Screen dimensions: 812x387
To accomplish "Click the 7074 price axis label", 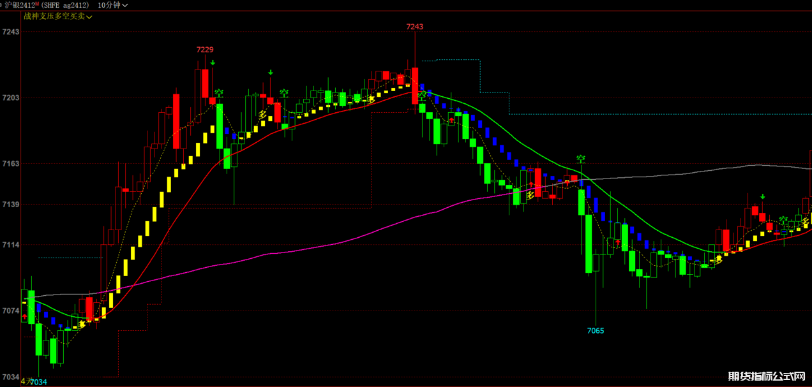I will coord(11,311).
